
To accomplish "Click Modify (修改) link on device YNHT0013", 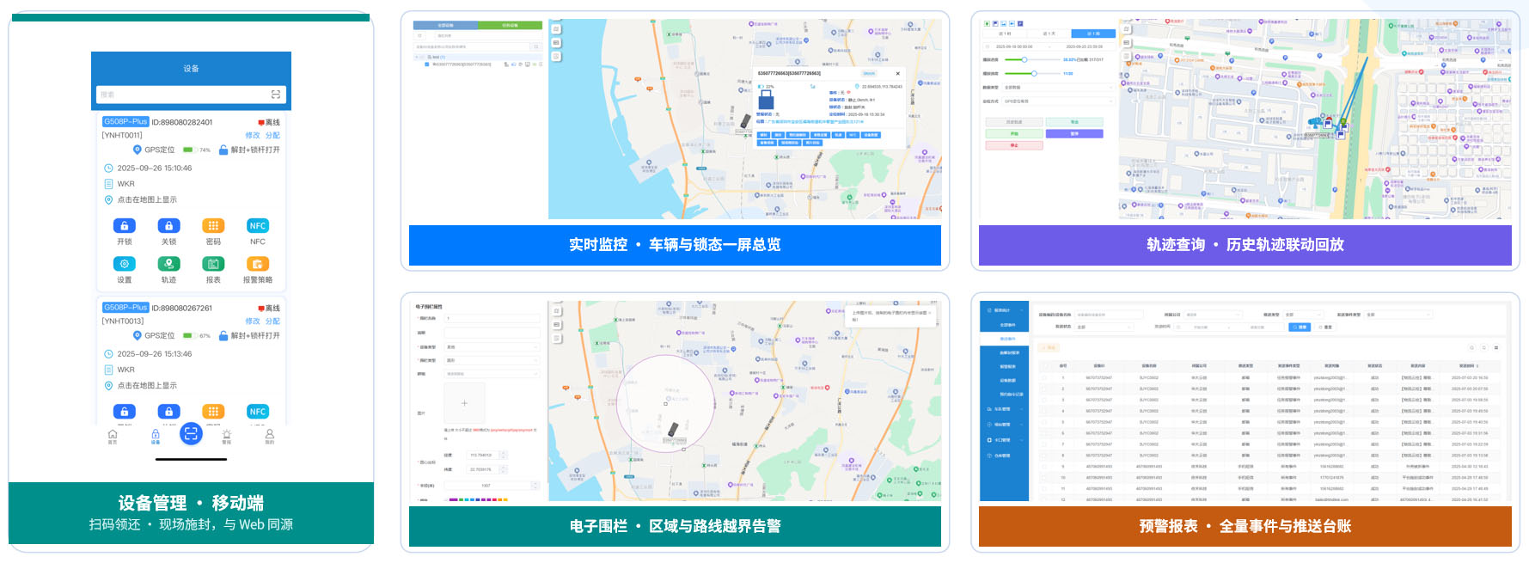I will [x=252, y=321].
